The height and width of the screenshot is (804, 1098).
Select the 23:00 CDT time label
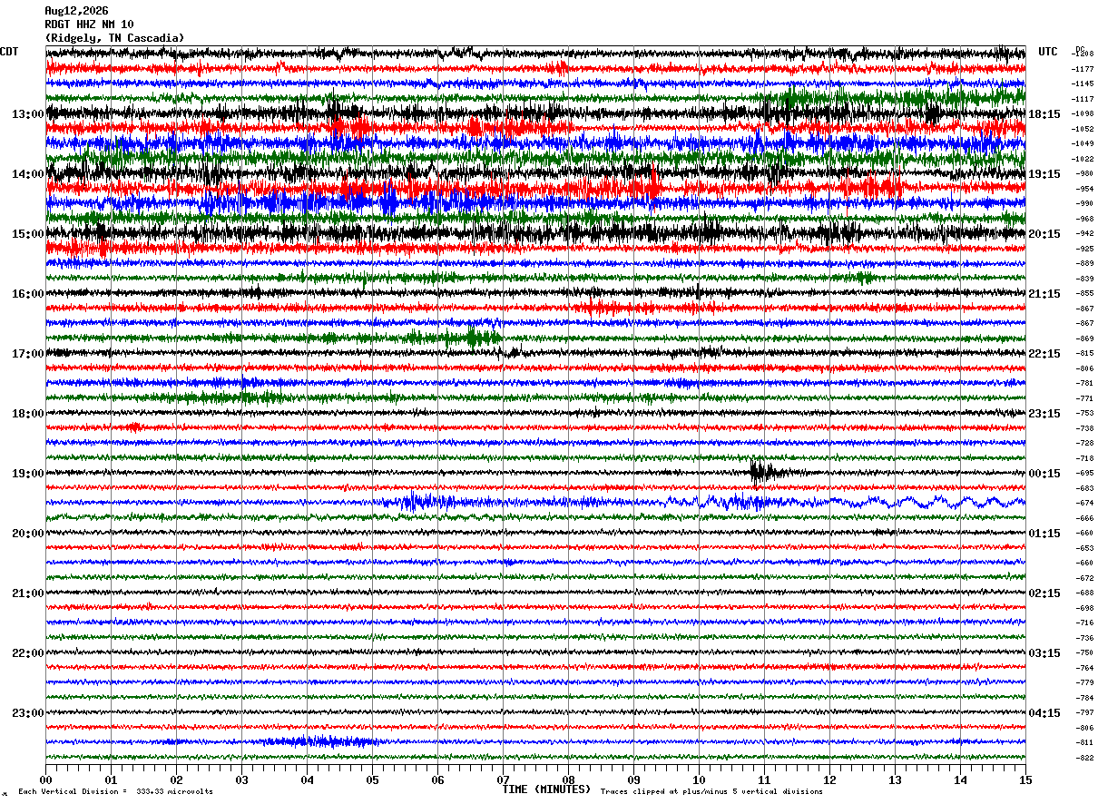[x=28, y=713]
